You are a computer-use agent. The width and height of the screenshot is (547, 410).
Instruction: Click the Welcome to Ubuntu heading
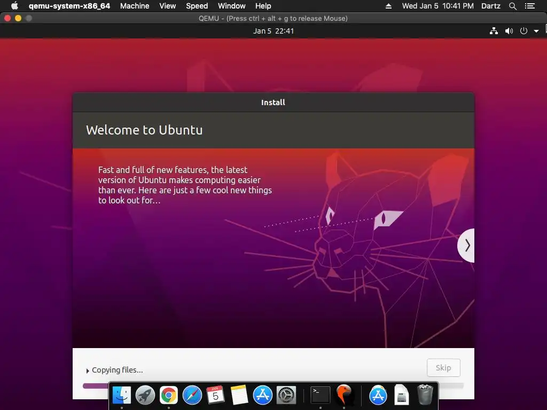point(144,130)
